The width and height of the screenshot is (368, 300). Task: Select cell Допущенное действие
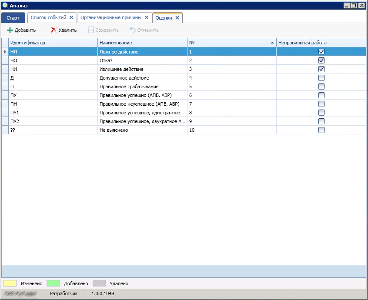coord(142,78)
